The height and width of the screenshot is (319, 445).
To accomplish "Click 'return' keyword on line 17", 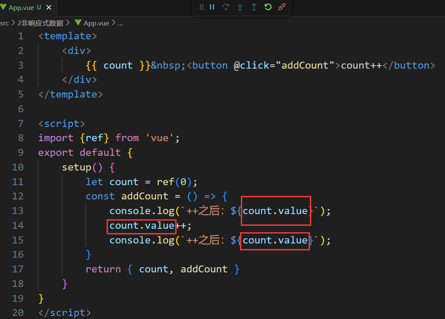I will (103, 269).
